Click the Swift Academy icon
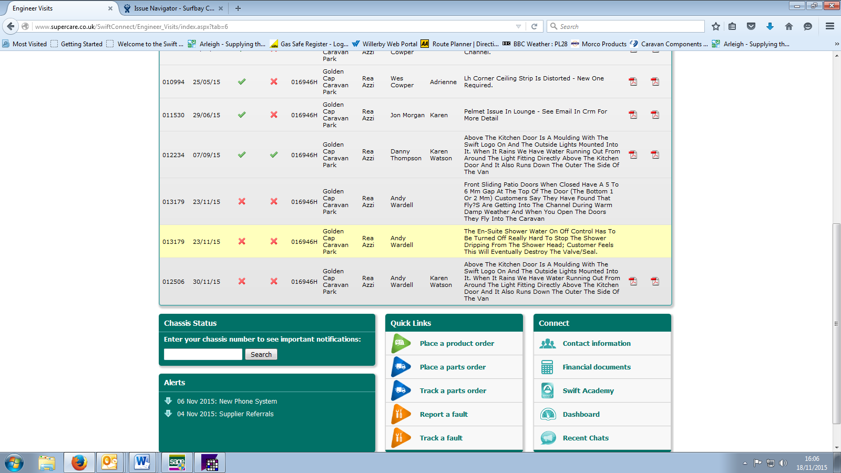This screenshot has width=841, height=473. tap(548, 390)
